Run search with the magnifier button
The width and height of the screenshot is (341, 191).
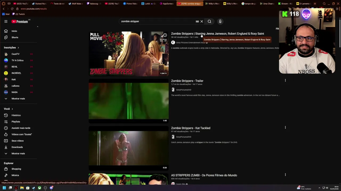[x=209, y=21]
